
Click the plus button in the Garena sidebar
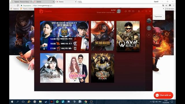coord(149,35)
